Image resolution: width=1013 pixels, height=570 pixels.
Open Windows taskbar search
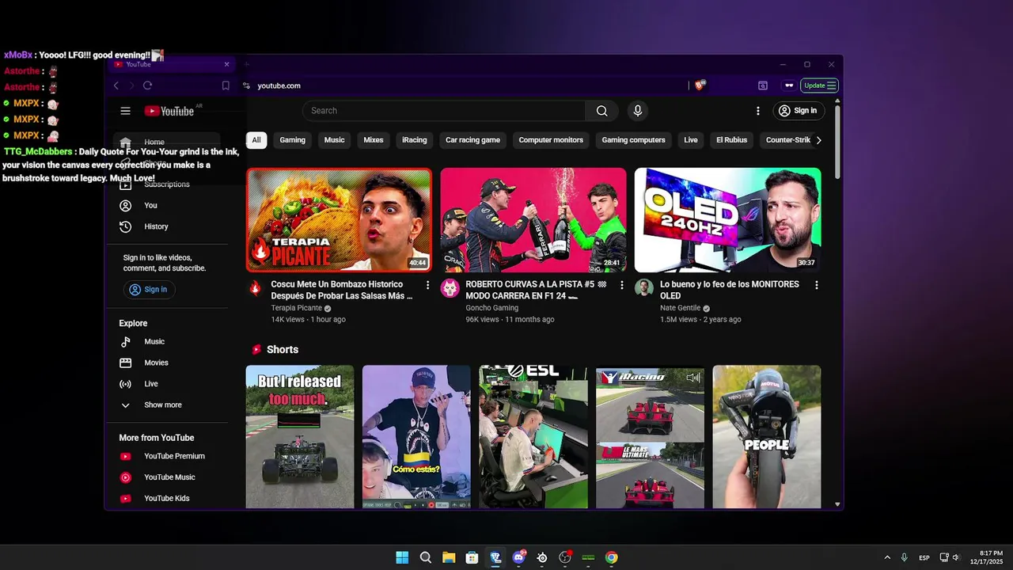(425, 557)
